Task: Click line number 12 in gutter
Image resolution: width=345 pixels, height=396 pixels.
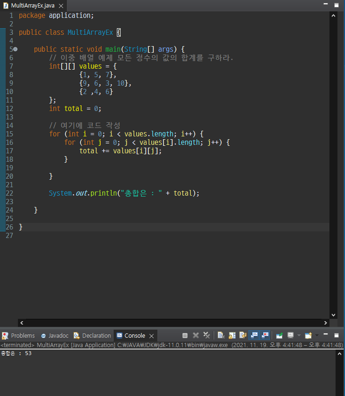Action: coord(9,109)
